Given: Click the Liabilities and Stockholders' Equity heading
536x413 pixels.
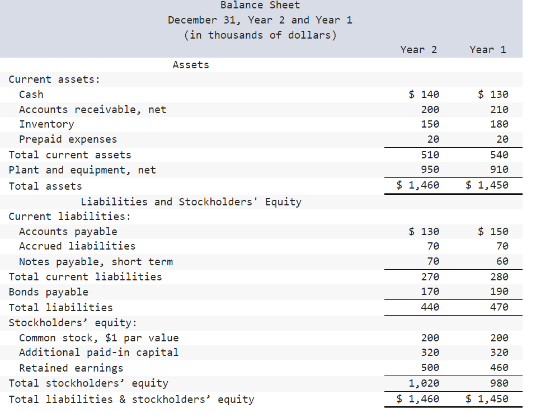Looking at the screenshot, I should (192, 201).
